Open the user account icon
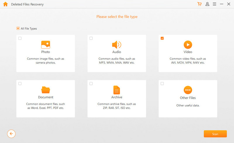This screenshot has width=234, height=143. (x=207, y=4)
